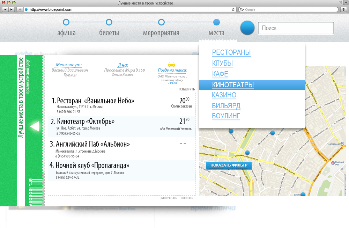349x228 pixels.
Task: Click the blue map pin above ПОКАЗАТЬ ФИЛЬТР
Action: click(247, 153)
